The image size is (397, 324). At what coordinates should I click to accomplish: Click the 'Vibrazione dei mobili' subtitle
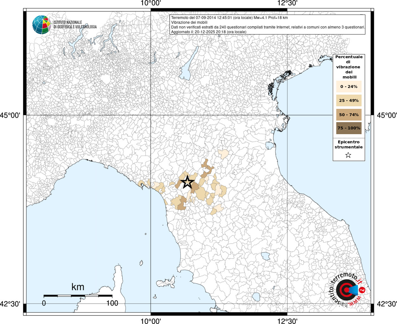pos(189,22)
